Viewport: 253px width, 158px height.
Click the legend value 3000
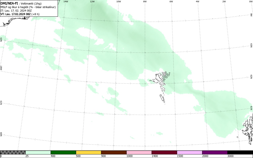point(230,156)
